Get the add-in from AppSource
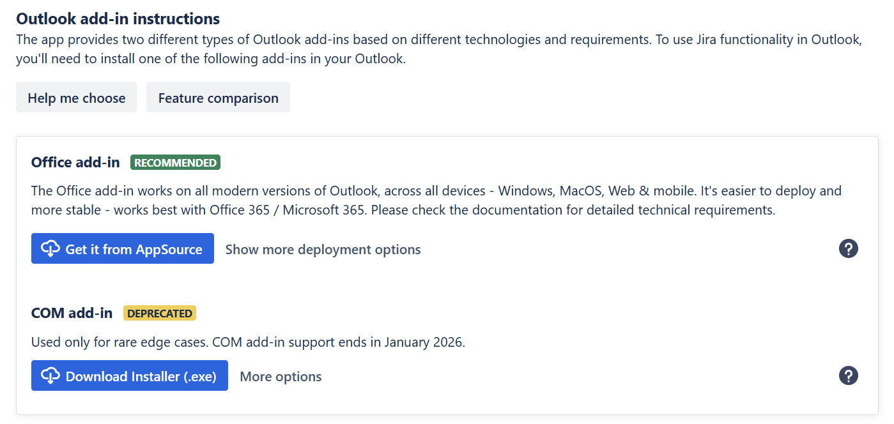 [134, 249]
